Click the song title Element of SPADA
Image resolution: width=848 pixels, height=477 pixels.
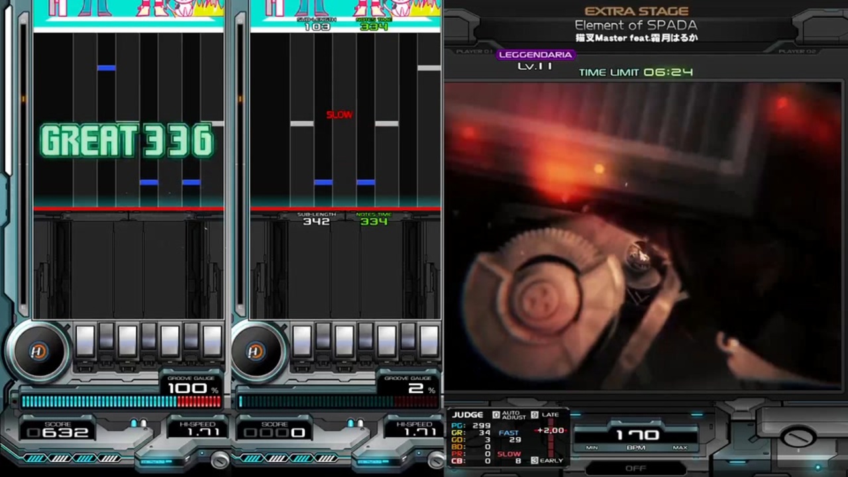point(636,26)
